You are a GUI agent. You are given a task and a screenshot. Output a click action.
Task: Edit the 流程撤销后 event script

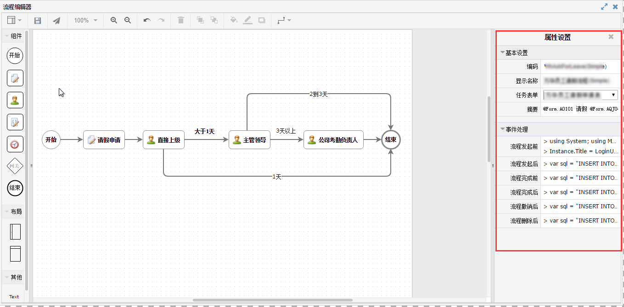coord(580,207)
